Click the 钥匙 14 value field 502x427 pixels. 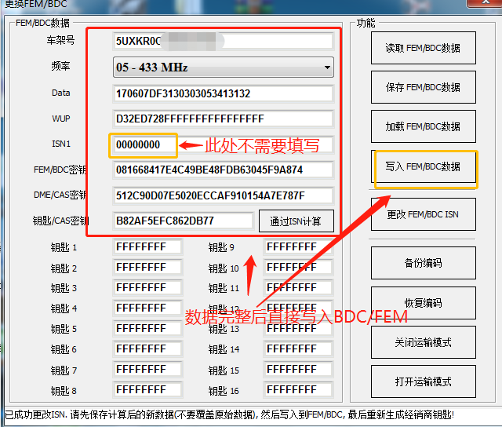click(x=298, y=349)
